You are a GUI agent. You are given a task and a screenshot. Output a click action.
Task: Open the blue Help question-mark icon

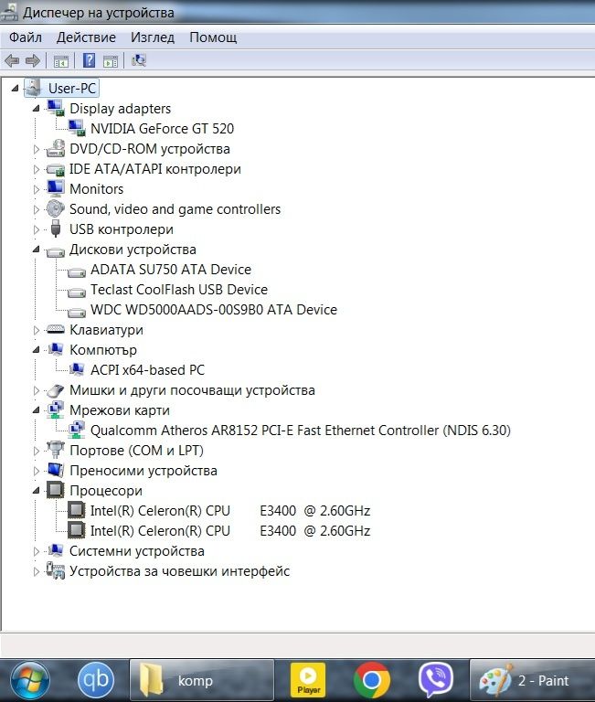[89, 60]
